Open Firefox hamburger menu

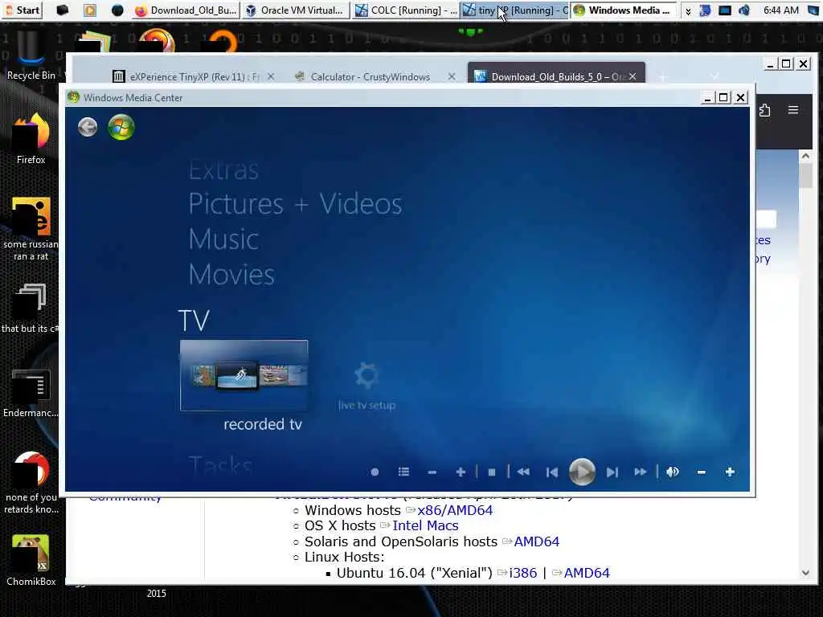pyautogui.click(x=793, y=109)
